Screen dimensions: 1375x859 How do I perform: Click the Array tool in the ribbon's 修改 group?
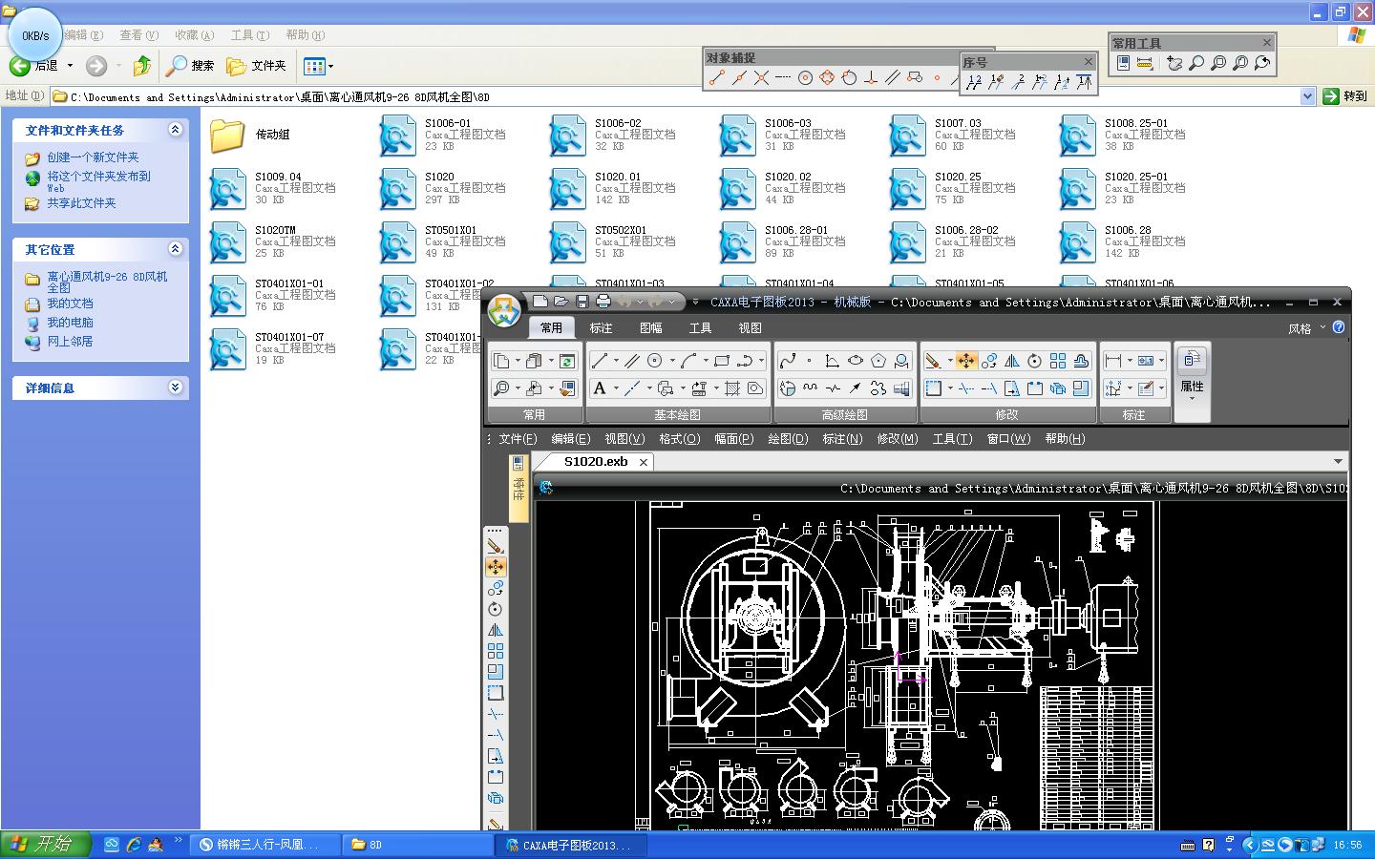pyautogui.click(x=1058, y=361)
